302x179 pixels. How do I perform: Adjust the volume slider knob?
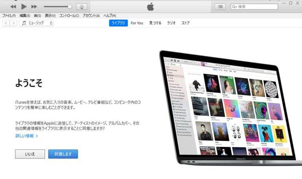(x=70, y=7)
